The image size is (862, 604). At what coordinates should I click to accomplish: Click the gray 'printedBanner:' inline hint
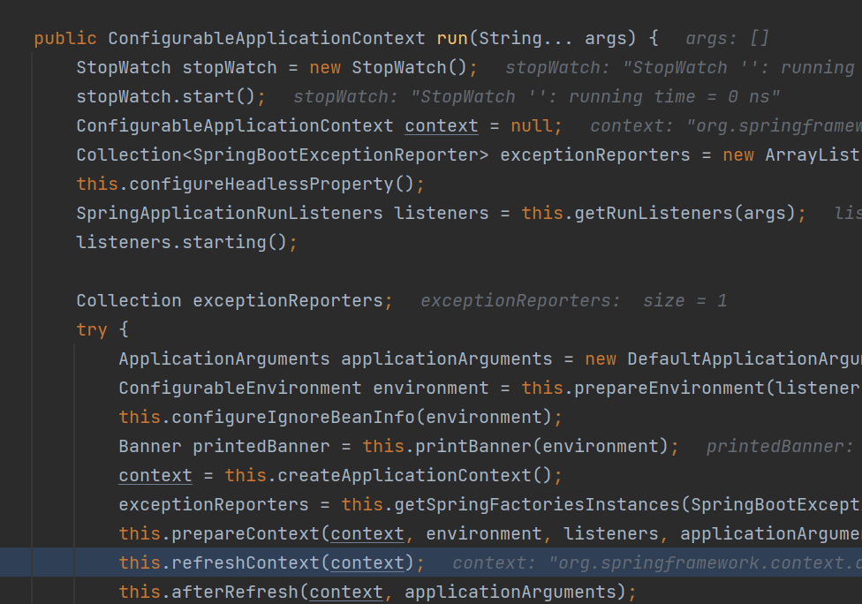coord(780,446)
